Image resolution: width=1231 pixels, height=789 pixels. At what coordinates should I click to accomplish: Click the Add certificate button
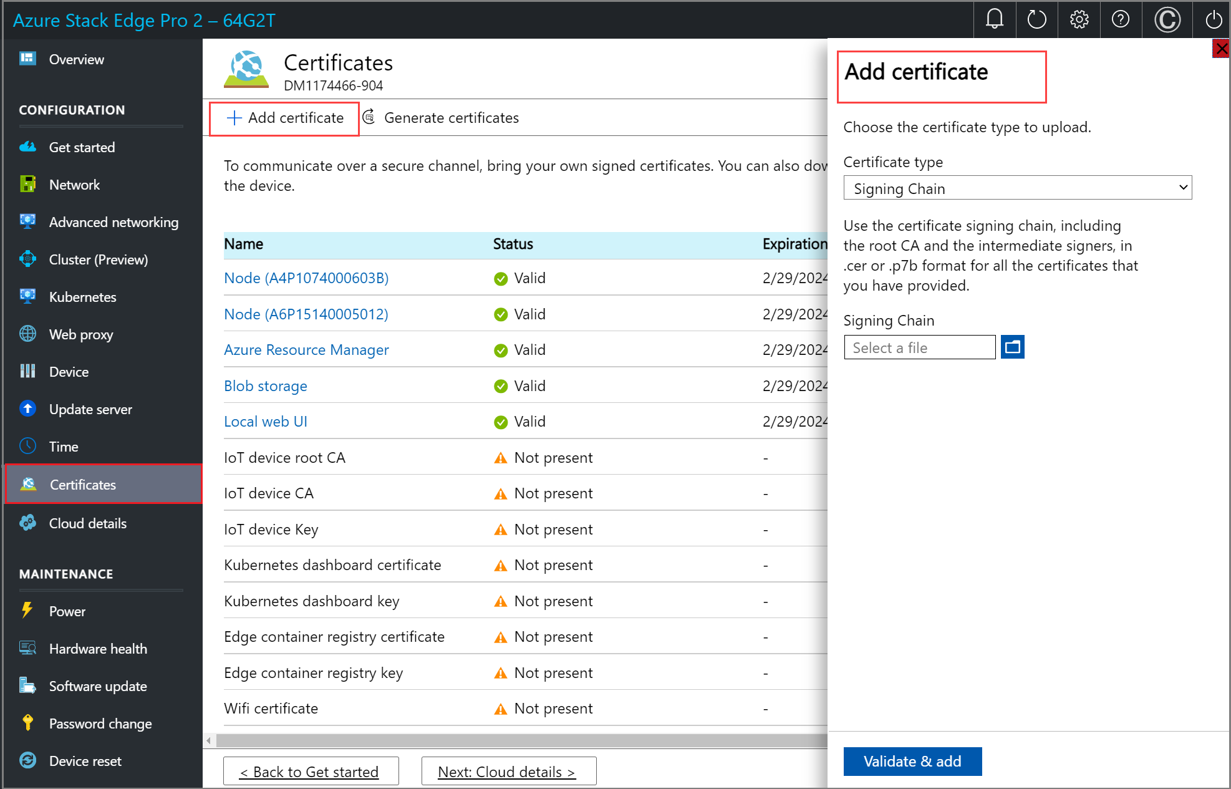286,118
